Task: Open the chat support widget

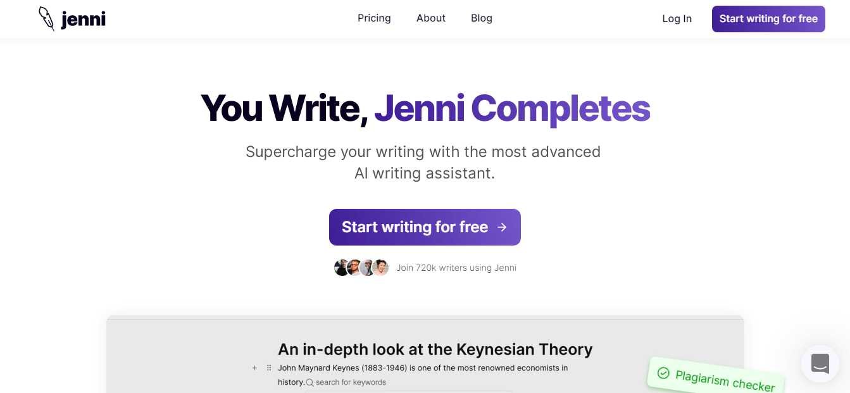Action: [820, 363]
